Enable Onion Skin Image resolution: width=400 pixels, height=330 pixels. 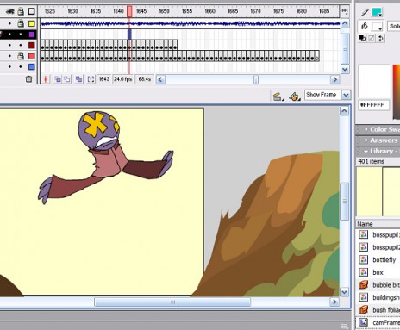pos(58,79)
